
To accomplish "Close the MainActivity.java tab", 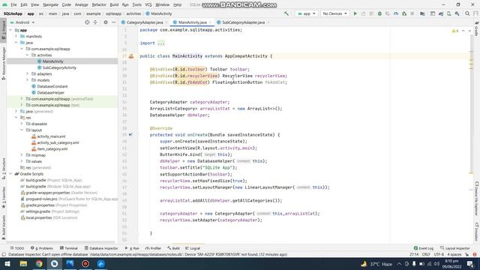I will (210, 22).
